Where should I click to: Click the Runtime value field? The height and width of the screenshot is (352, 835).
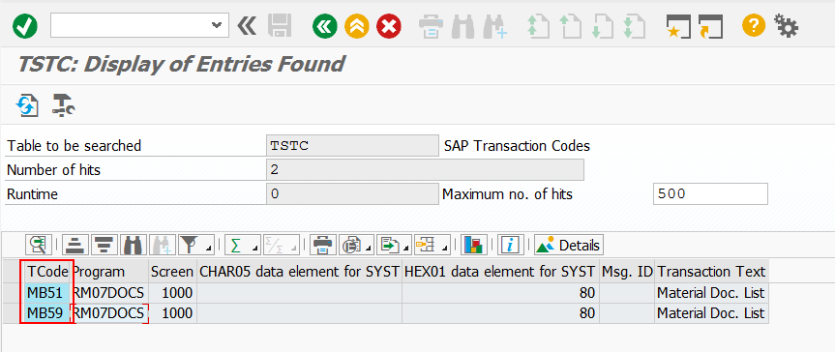pos(352,194)
